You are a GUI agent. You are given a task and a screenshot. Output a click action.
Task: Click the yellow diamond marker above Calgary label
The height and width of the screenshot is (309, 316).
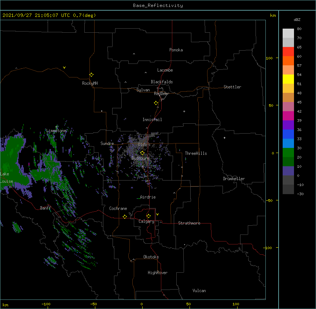pyautogui.click(x=148, y=216)
